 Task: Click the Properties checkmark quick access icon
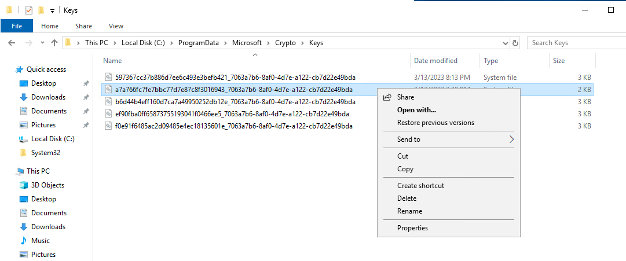(x=29, y=10)
